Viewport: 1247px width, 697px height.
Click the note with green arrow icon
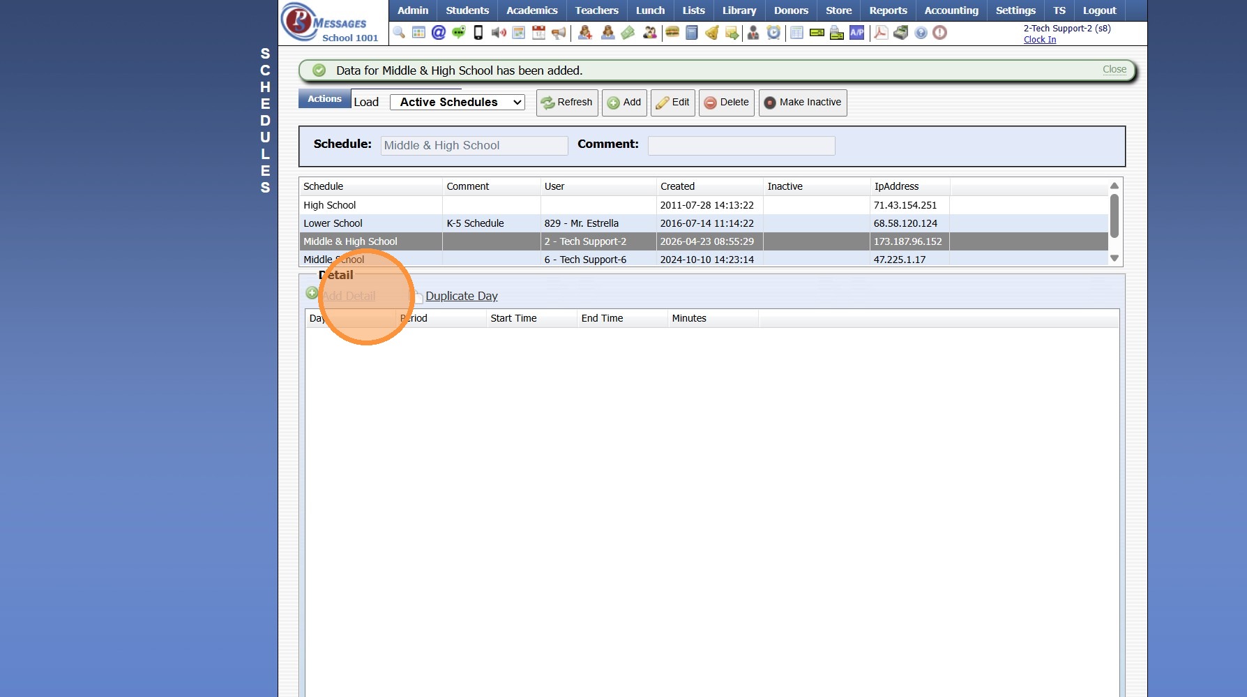[732, 33]
